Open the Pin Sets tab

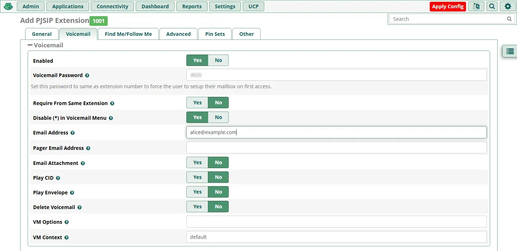pos(215,34)
